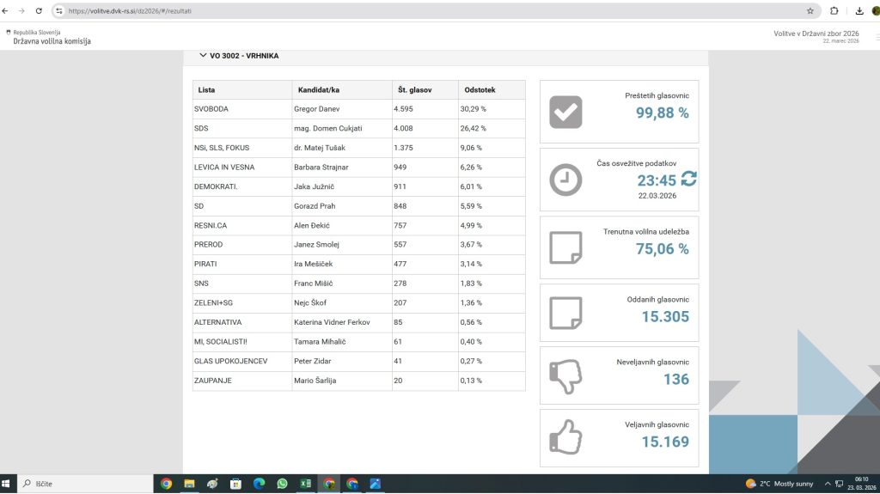Show hidden system tray icons
Viewport: 880px width, 494px height.
click(827, 484)
